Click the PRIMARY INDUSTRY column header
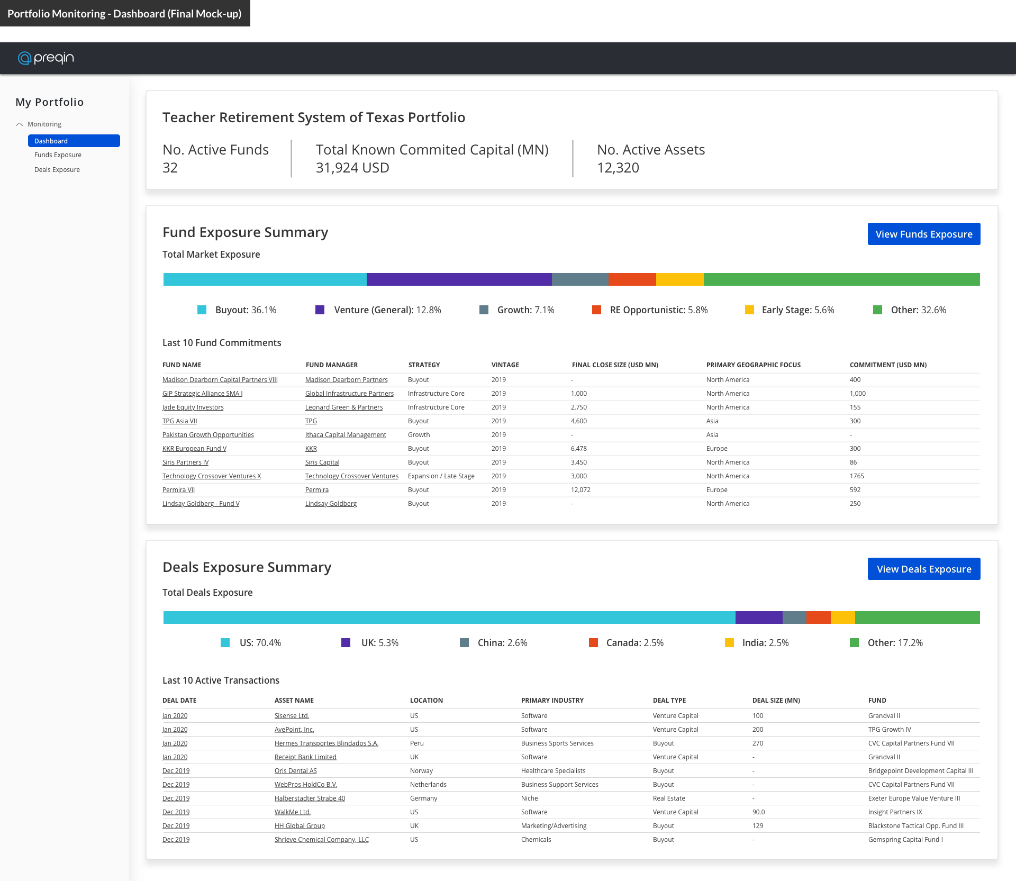Viewport: 1016px width, 881px height. [x=552, y=701]
